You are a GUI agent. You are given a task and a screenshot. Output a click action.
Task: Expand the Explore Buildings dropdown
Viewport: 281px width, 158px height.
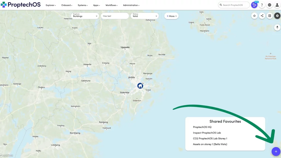[x=85, y=16]
